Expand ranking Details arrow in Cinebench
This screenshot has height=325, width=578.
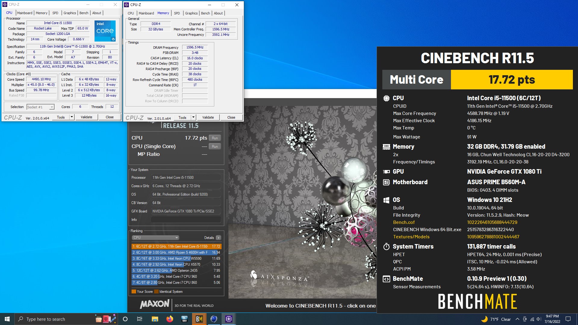[x=218, y=238]
